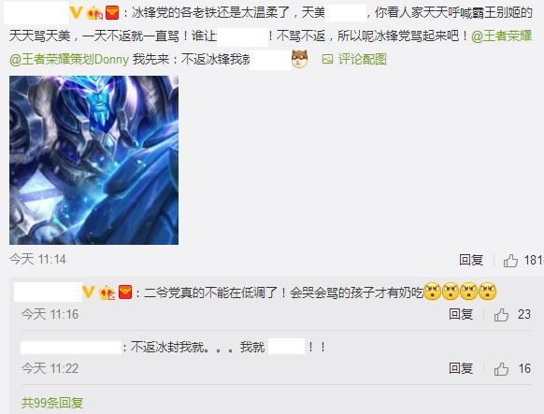Click the member crown badge in first reply

click(x=107, y=293)
